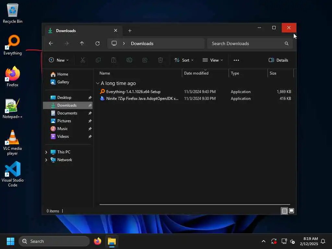Click the PC icon in address bar

[114, 43]
